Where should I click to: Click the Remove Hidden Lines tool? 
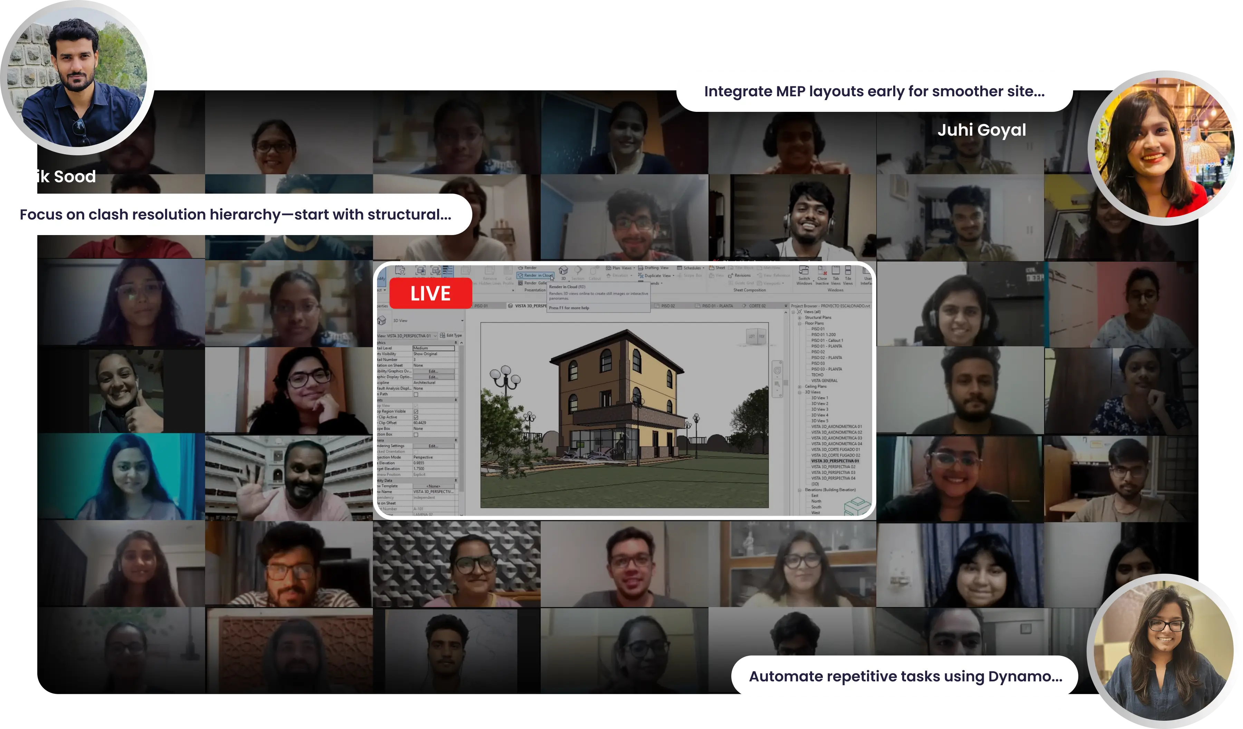pos(490,275)
